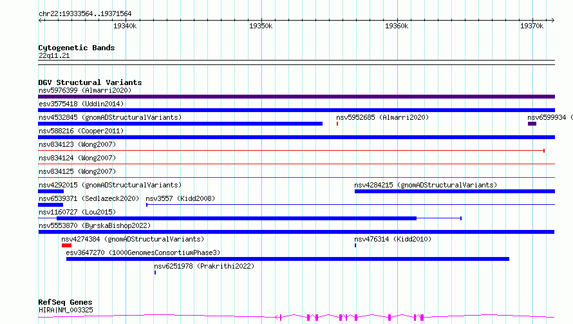
Task: Click the blue nsv5553870 variant bar
Action: coord(296,232)
